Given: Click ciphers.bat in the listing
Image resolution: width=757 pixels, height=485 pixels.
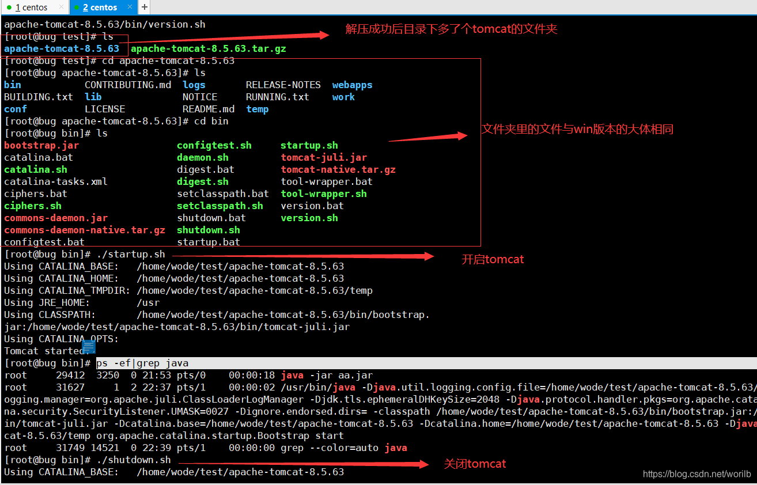Looking at the screenshot, I should [36, 194].
